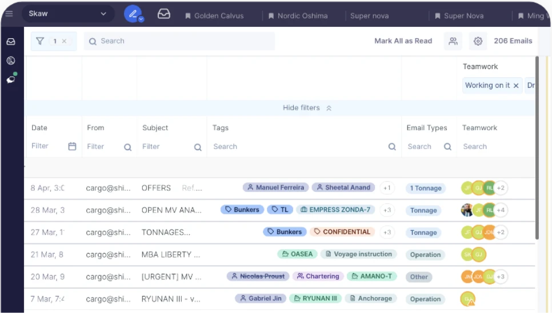
Task: Remove the active filter count chip
Action: tap(64, 41)
